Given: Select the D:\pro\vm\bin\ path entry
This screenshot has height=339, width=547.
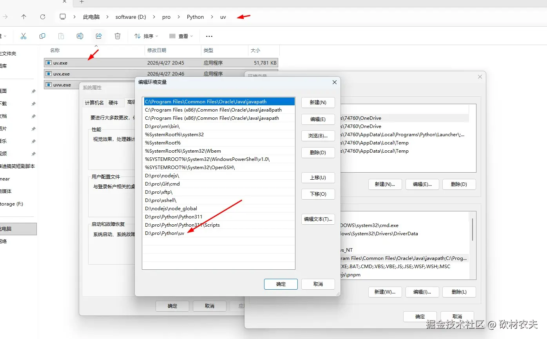Looking at the screenshot, I should click(x=219, y=126).
